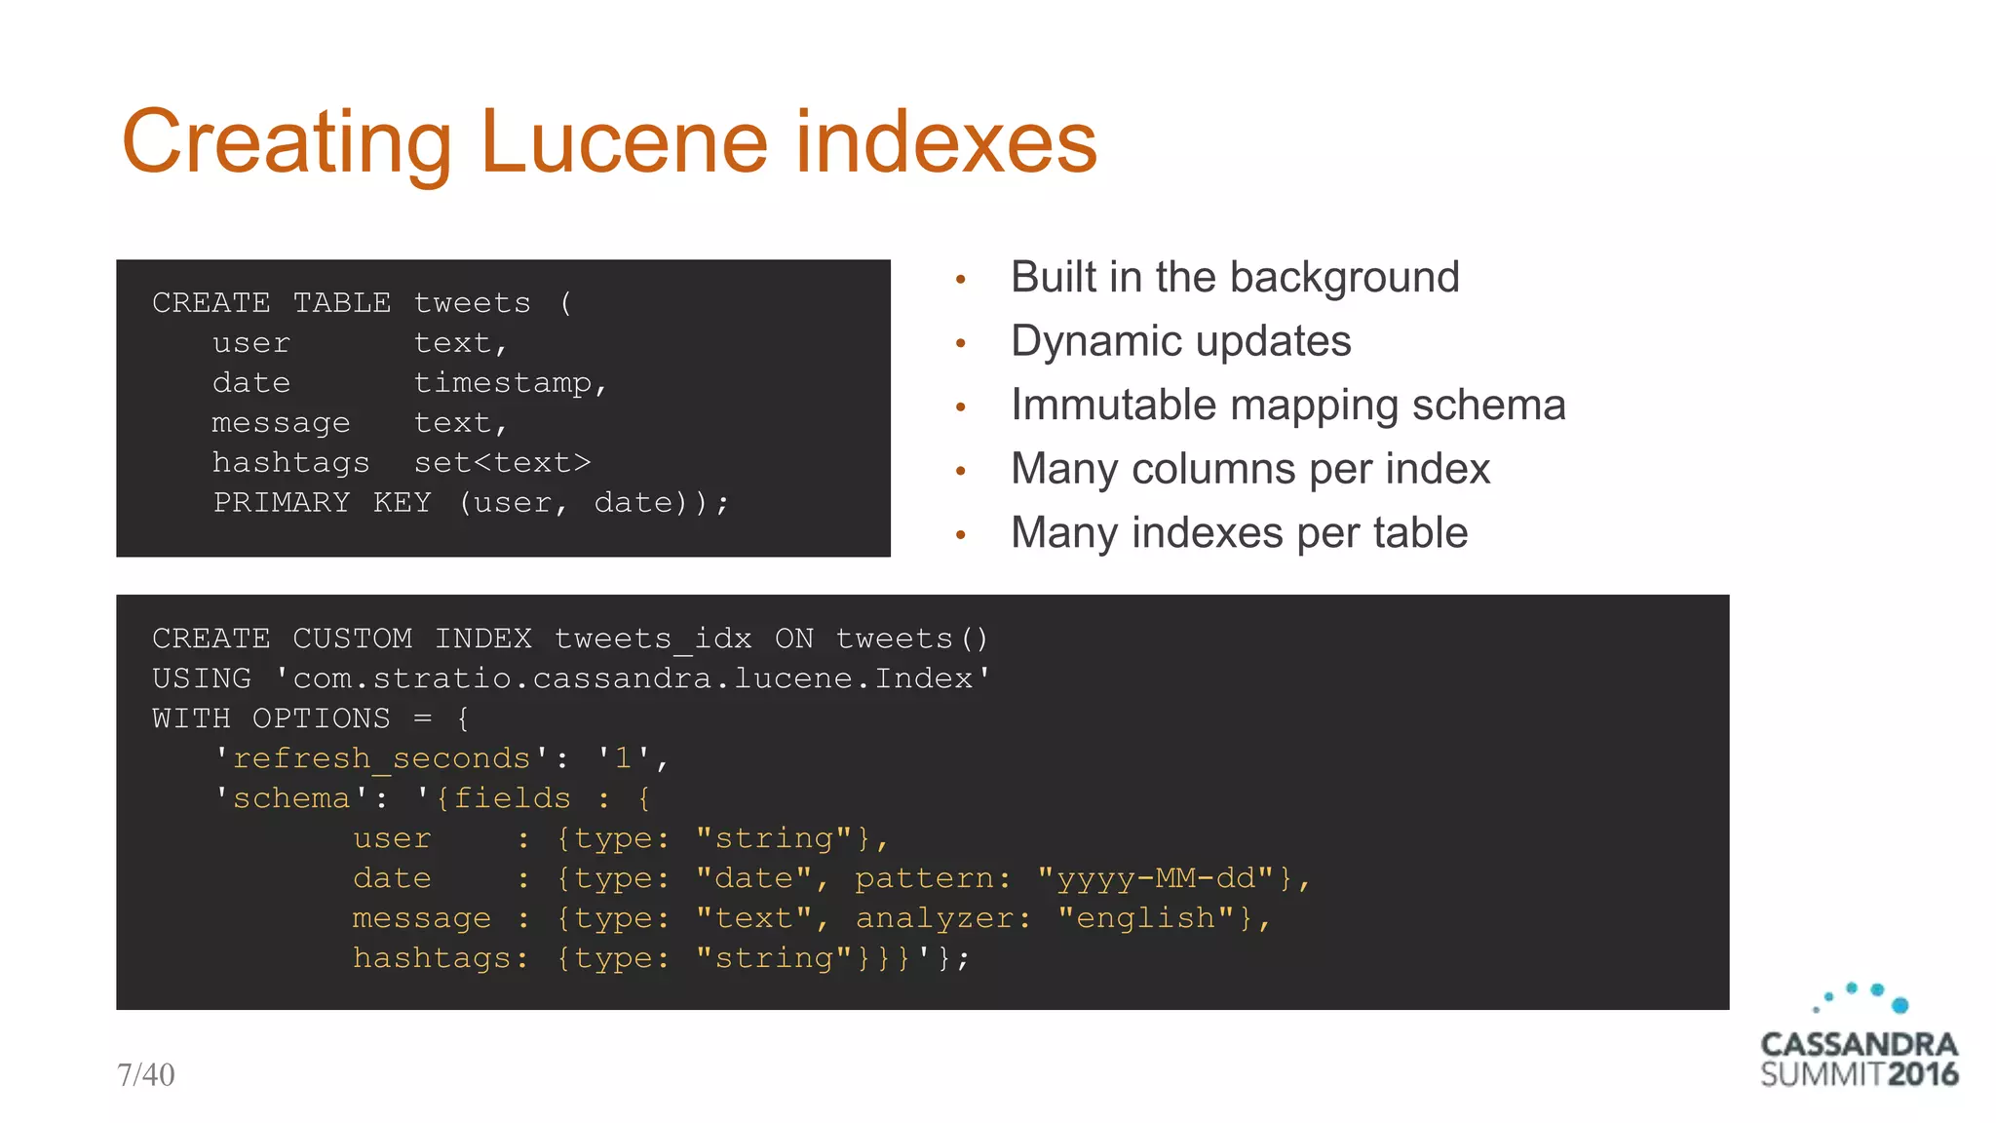This screenshot has width=1996, height=1123.
Task: Click the 'CREATE TABLE tweets (' code line
Action: [363, 303]
